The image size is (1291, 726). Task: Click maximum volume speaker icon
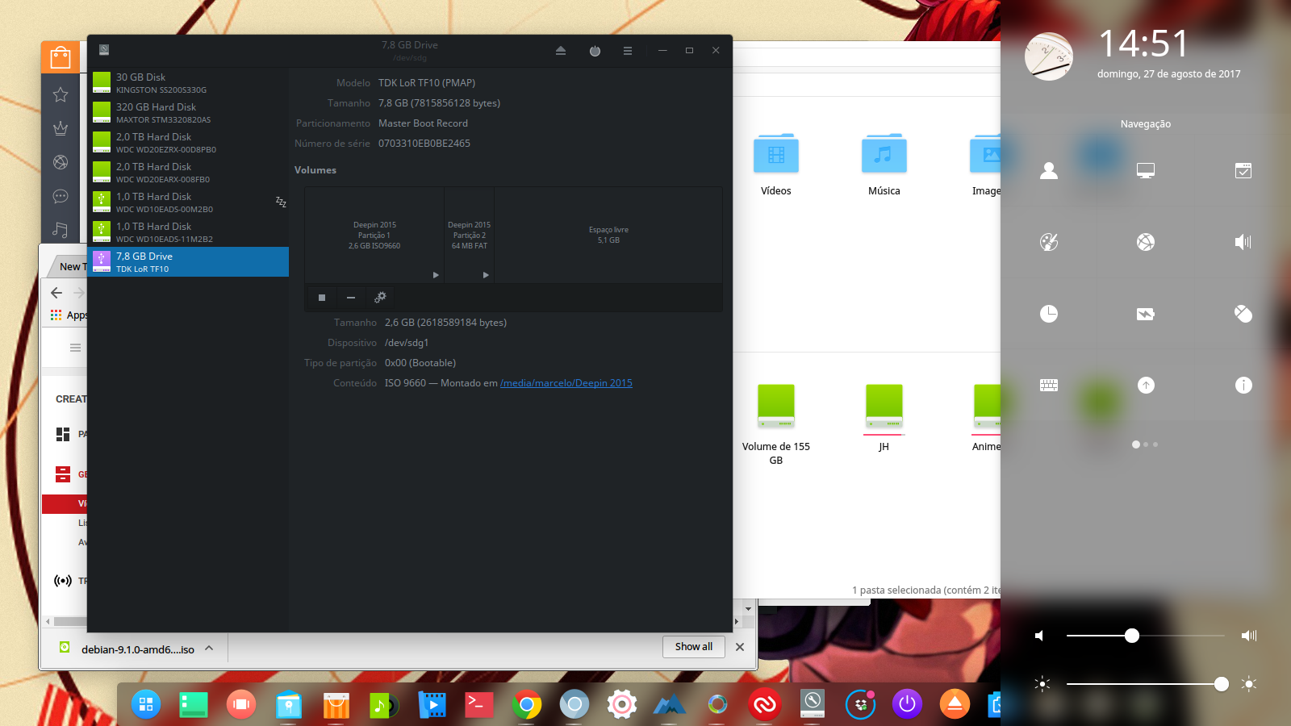point(1249,636)
